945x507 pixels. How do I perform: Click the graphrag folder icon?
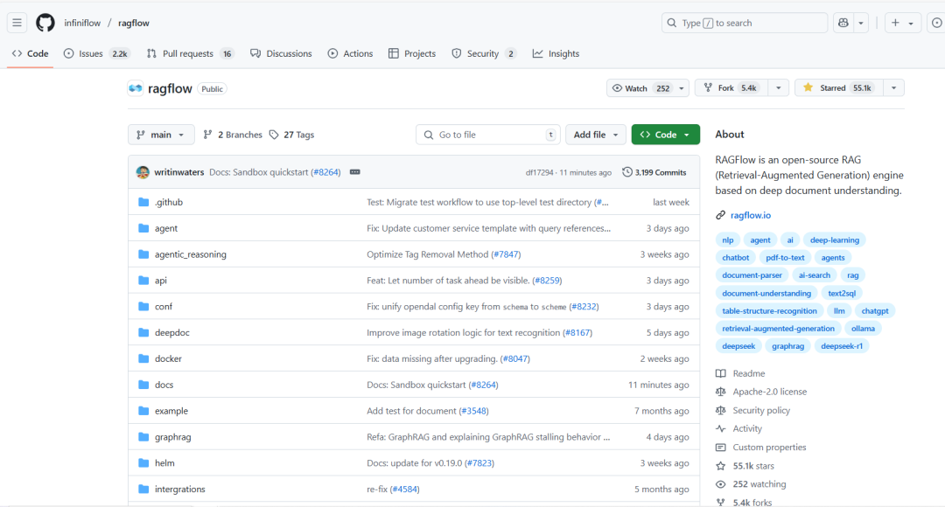click(x=143, y=436)
